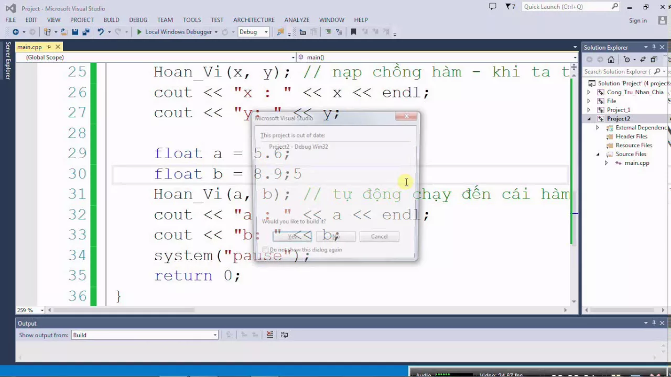The image size is (671, 377).
Task: Expand the File project node
Action: tap(588, 101)
